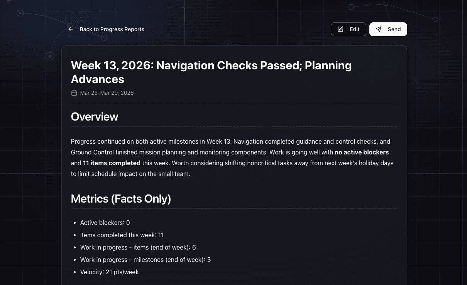Click the paper plane Send icon
467x285 pixels.
[379, 29]
